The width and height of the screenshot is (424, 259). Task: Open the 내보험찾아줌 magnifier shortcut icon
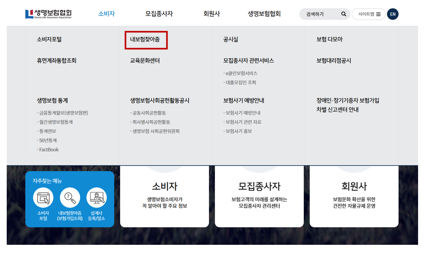pyautogui.click(x=70, y=198)
